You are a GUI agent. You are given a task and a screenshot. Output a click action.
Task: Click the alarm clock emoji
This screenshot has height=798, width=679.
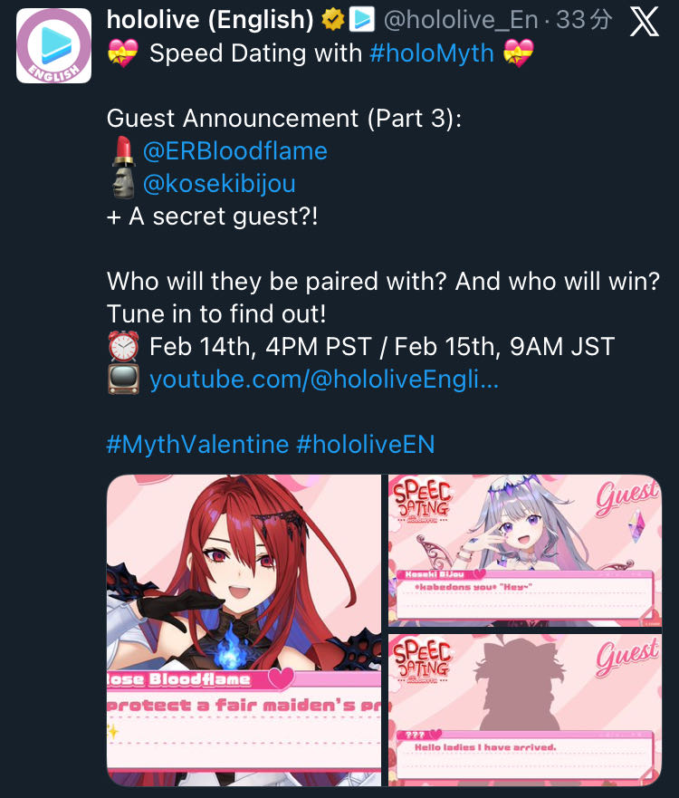point(123,347)
